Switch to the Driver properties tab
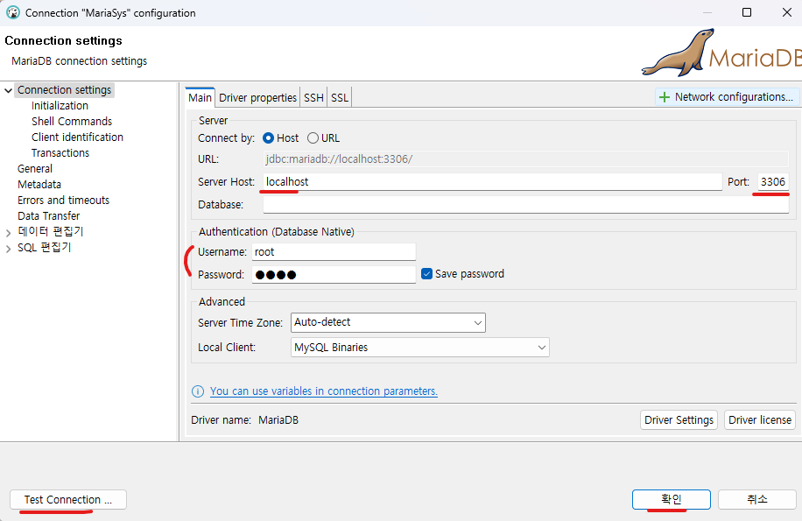Viewport: 802px width, 521px height. point(257,98)
